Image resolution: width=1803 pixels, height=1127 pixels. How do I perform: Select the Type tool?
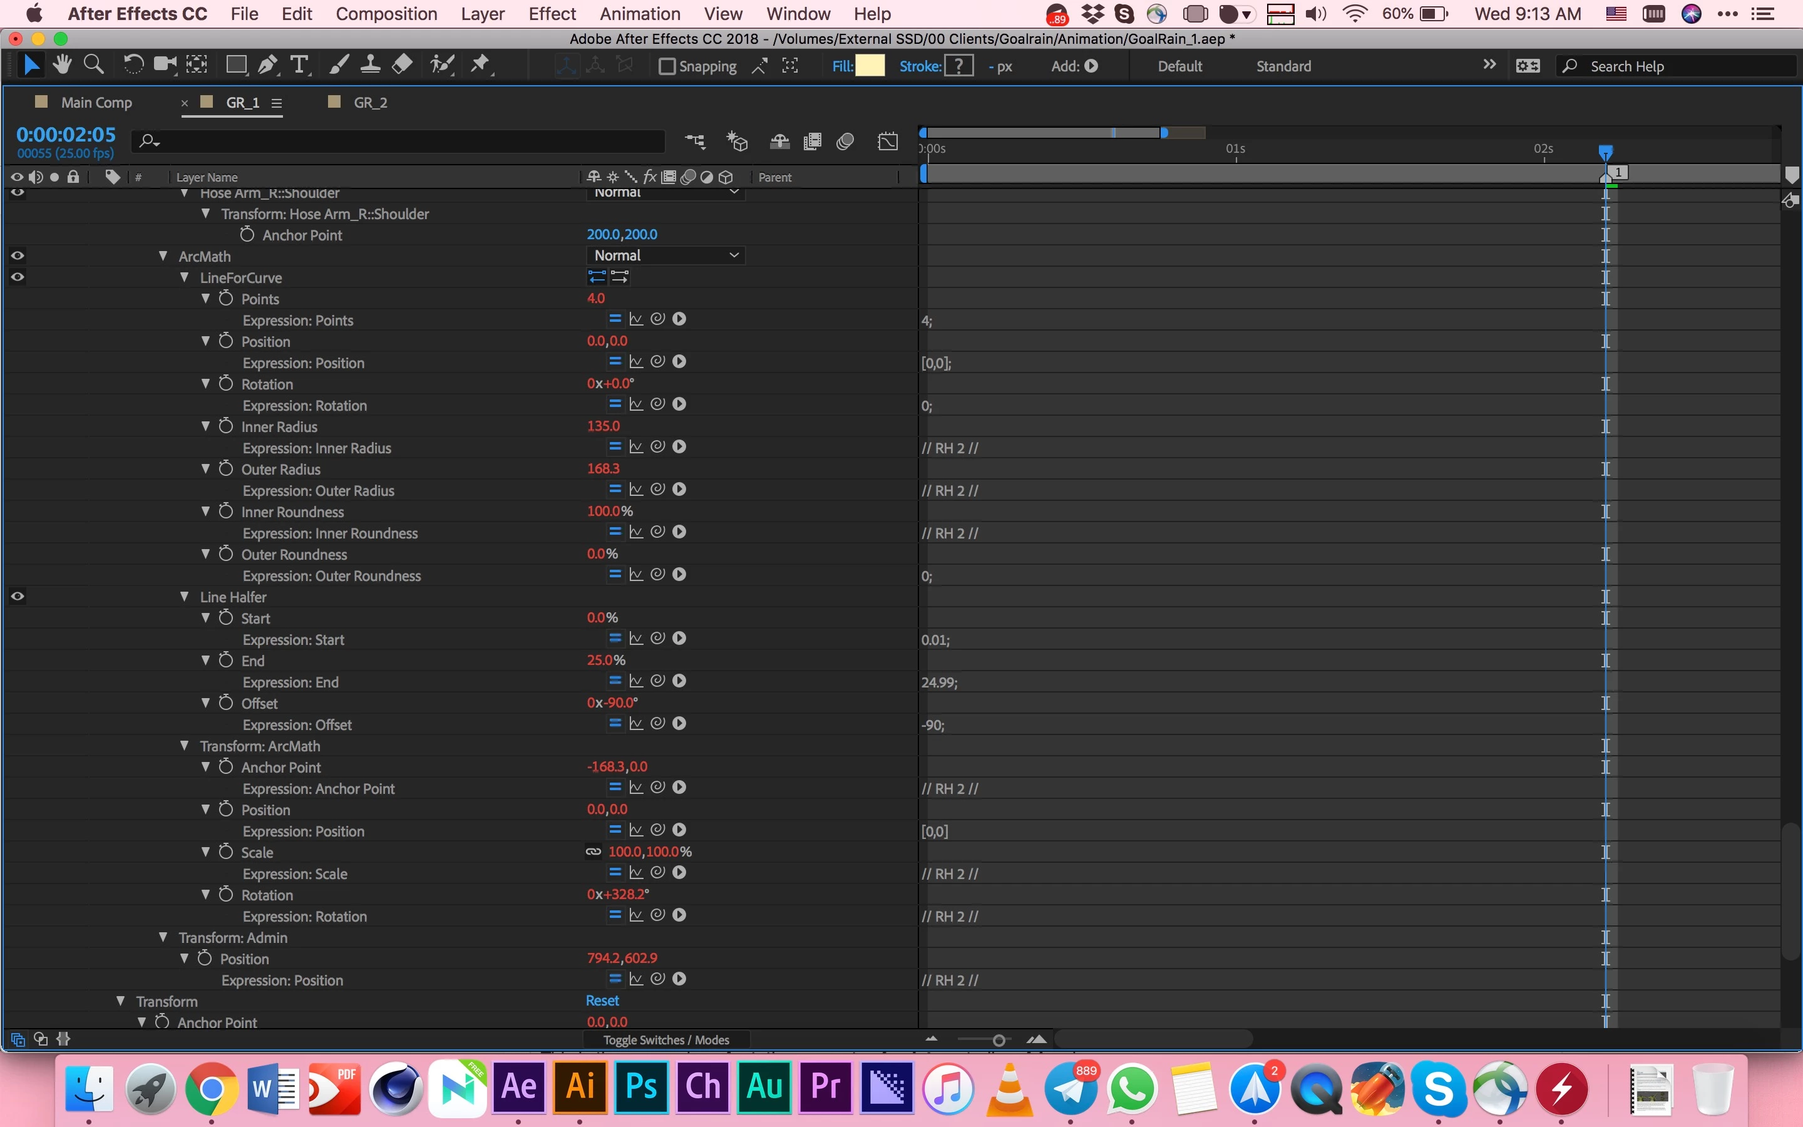coord(299,66)
